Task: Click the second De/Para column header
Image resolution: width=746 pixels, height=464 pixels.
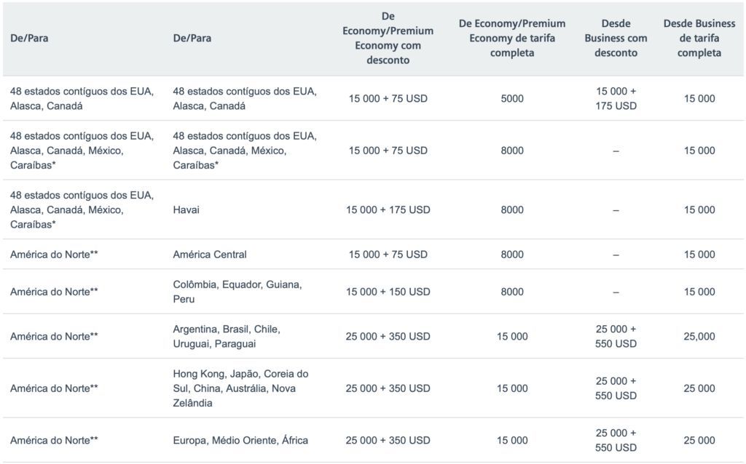Action: pos(192,38)
